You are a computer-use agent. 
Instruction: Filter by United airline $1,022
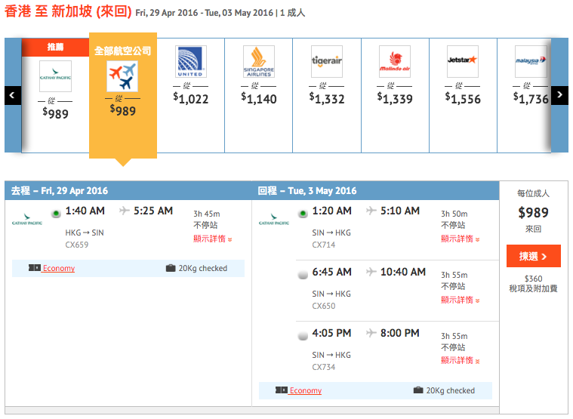click(x=191, y=95)
